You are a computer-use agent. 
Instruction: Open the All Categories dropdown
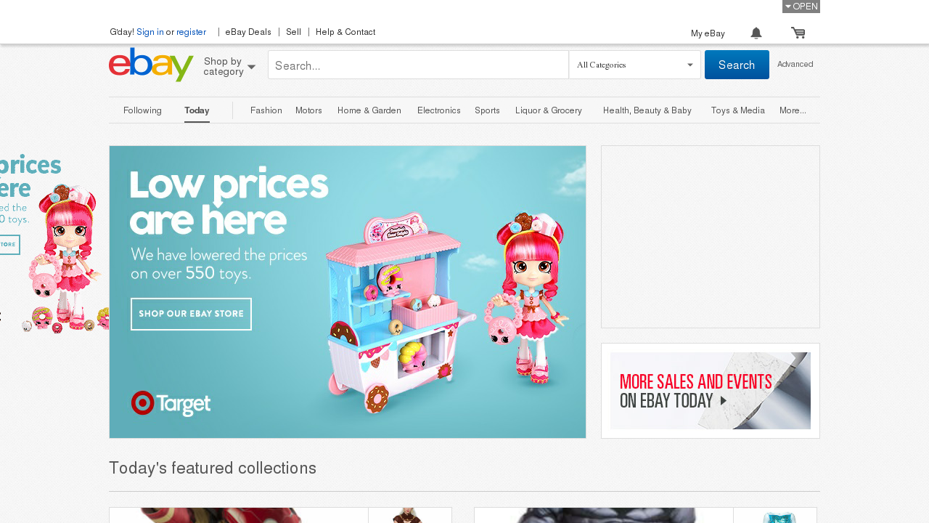[x=635, y=65]
